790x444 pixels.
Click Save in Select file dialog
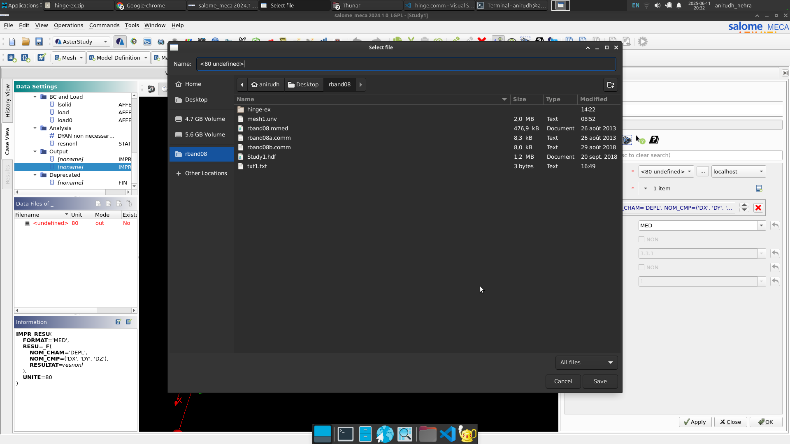coord(600,382)
